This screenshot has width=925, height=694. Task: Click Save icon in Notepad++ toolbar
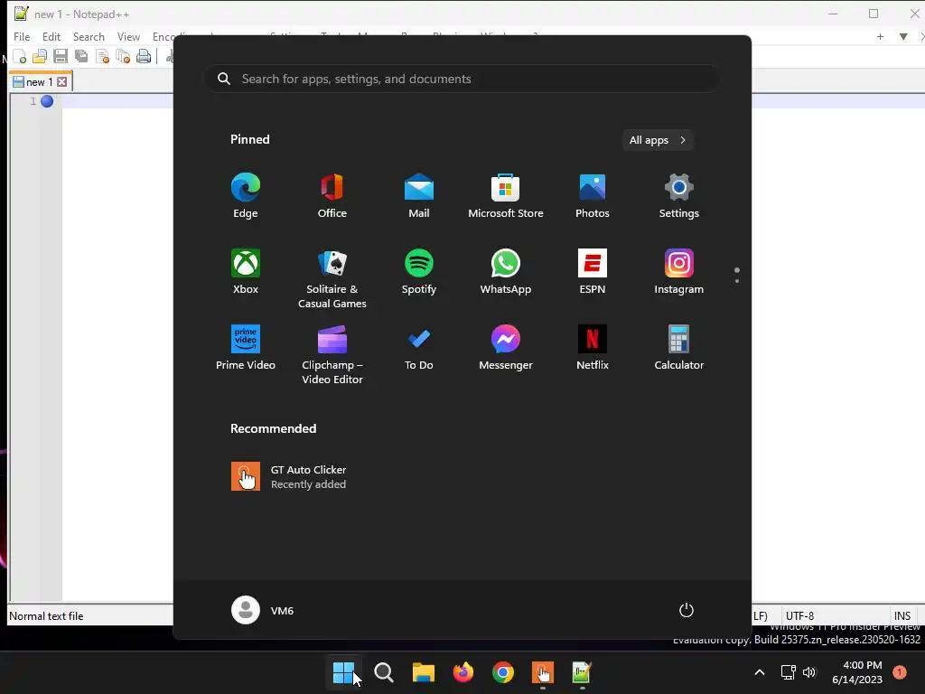[x=61, y=56]
